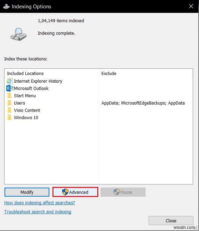Click the shield icon on Advanced button
This screenshot has width=199, height=231.
coord(65,192)
